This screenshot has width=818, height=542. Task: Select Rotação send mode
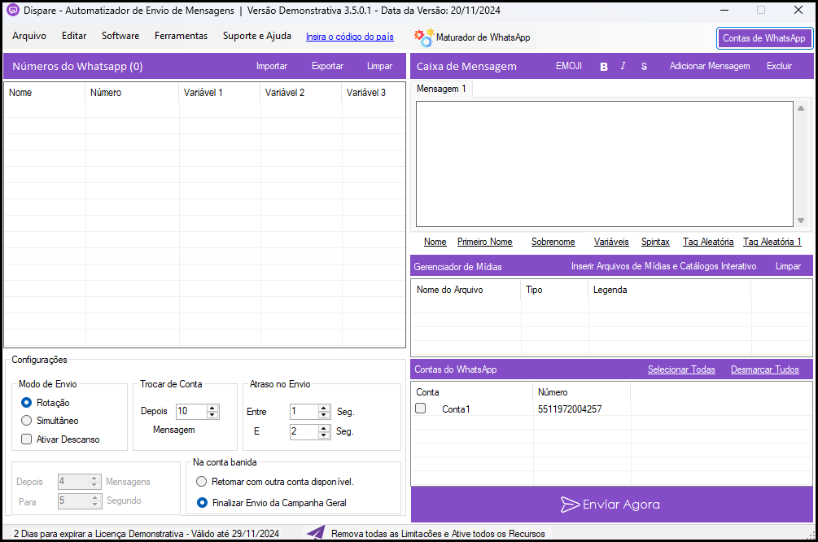pyautogui.click(x=27, y=403)
